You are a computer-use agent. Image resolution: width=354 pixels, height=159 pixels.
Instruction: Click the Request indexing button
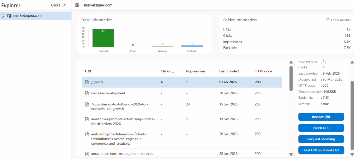coord(321,139)
